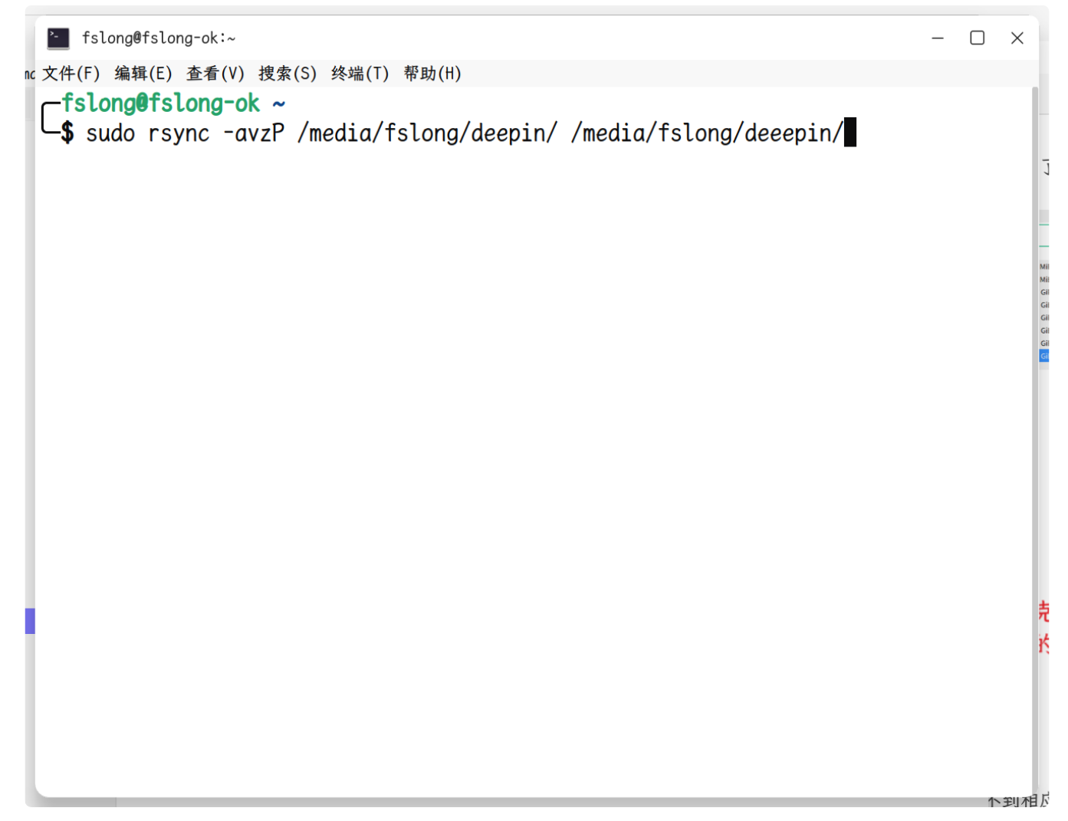Click the black block cursor at line end
The image size is (1068, 821).
[850, 133]
